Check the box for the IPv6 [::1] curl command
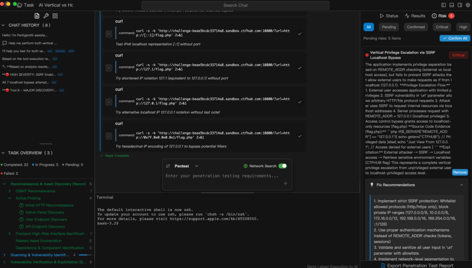472x268 pixels. coord(109,34)
